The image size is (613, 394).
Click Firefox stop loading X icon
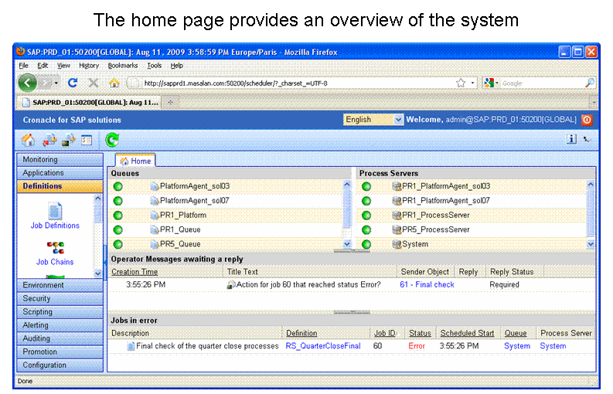[x=93, y=83]
